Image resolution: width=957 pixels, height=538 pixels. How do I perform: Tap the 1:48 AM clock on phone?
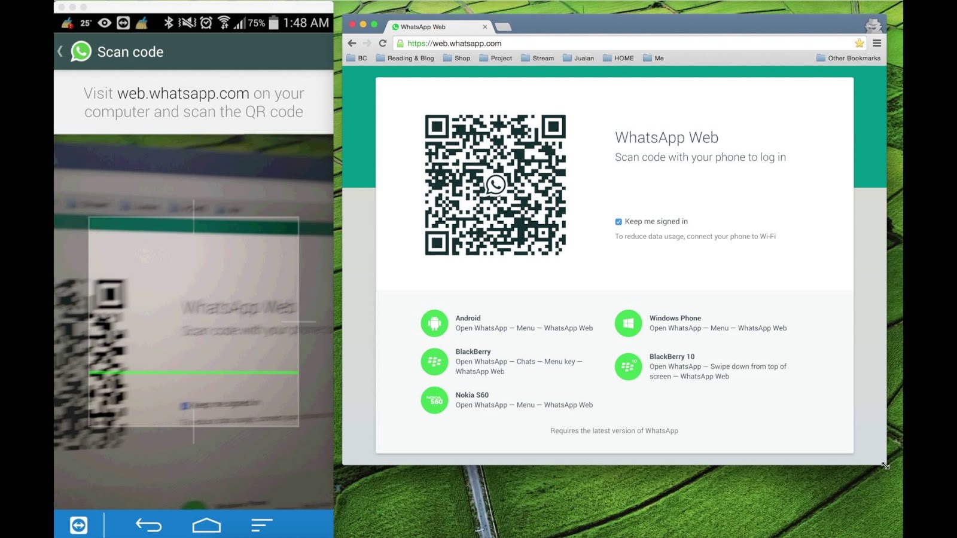pyautogui.click(x=306, y=23)
